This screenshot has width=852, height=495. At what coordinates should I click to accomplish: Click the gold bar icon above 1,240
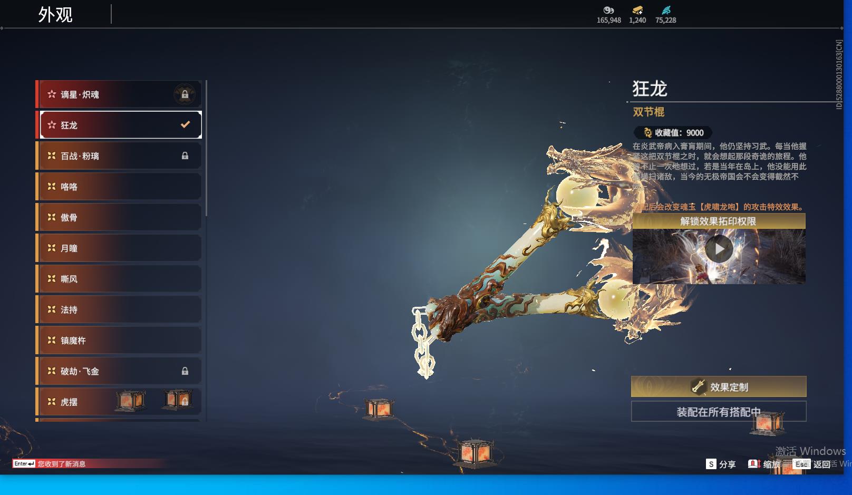point(637,10)
